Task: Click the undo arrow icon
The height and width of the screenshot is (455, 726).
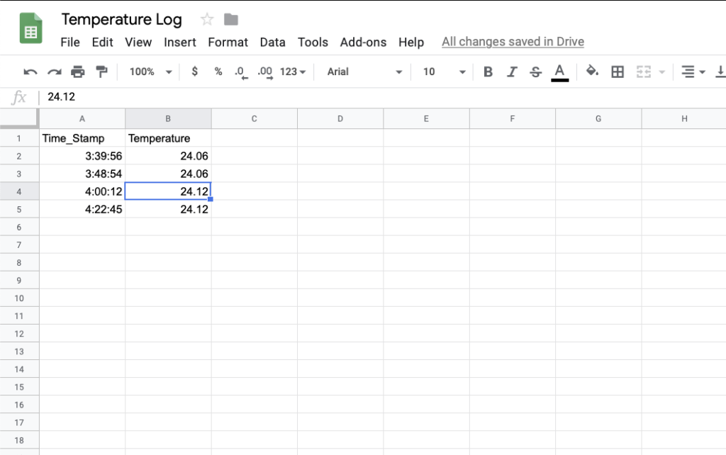Action: click(30, 72)
